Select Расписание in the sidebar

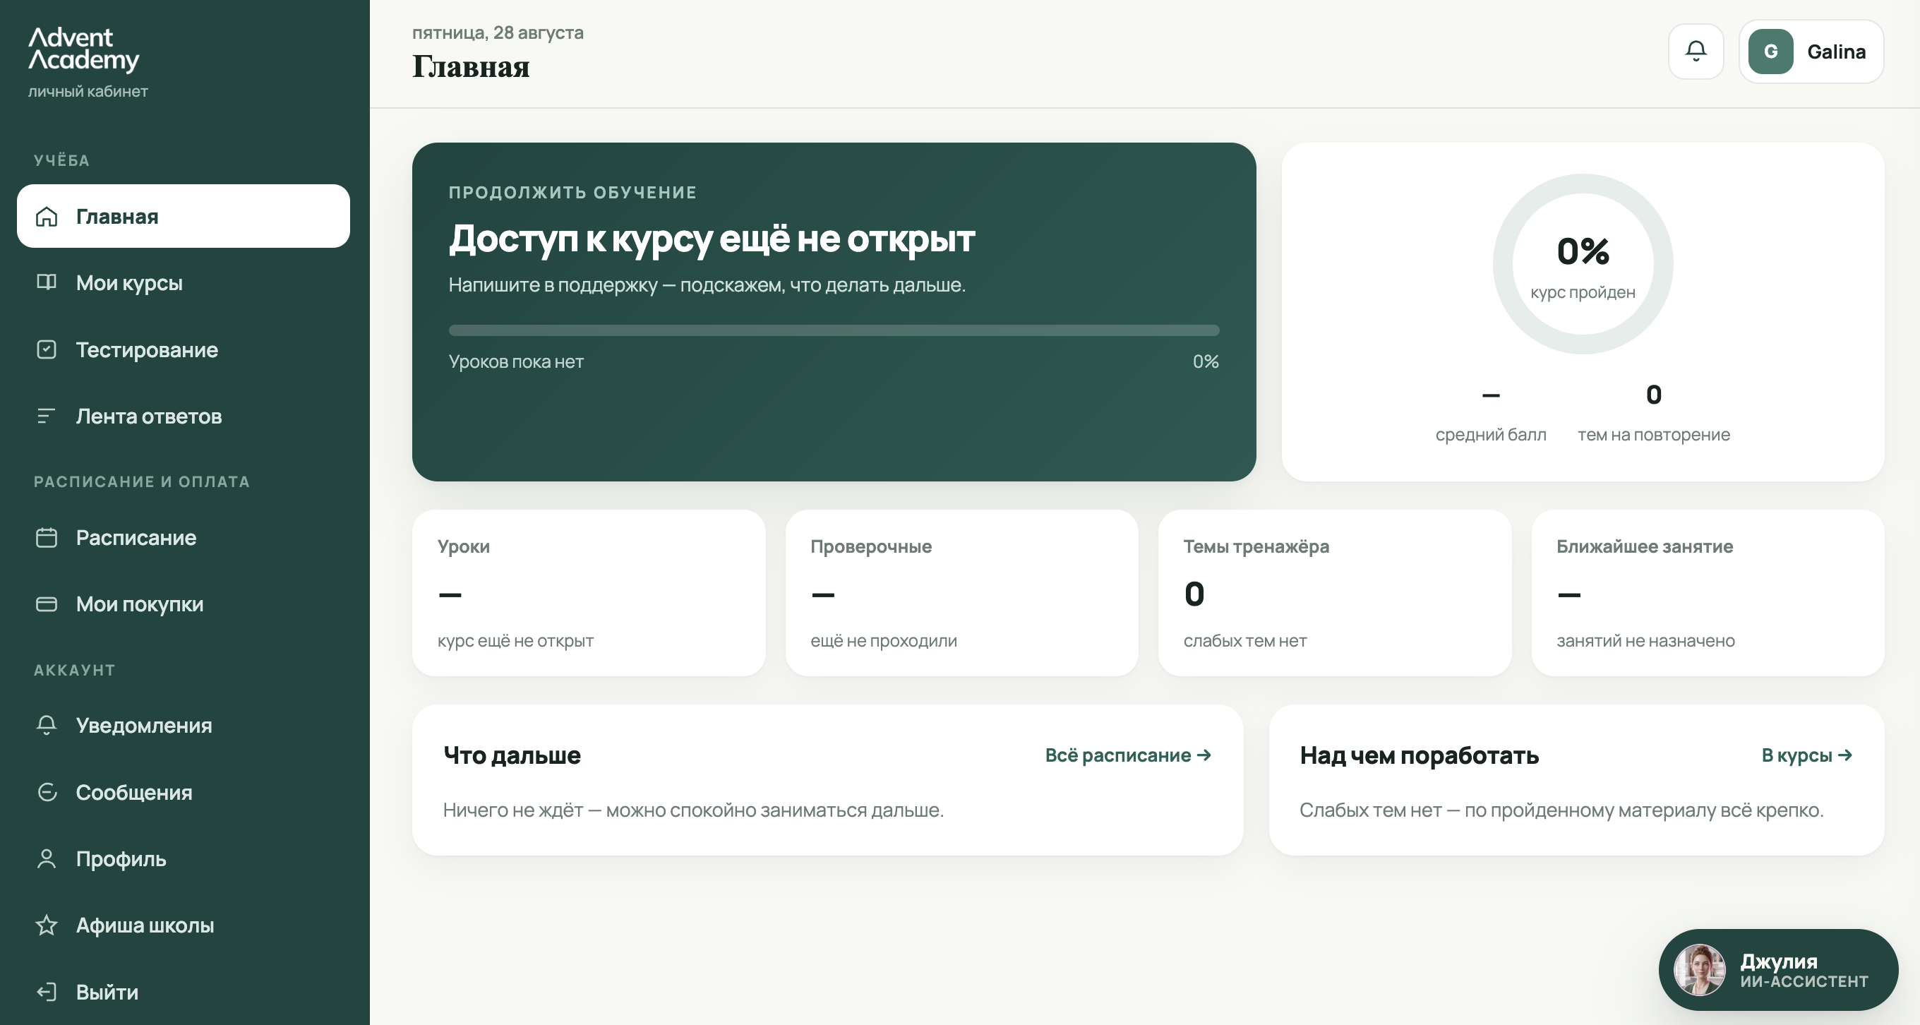(x=184, y=537)
